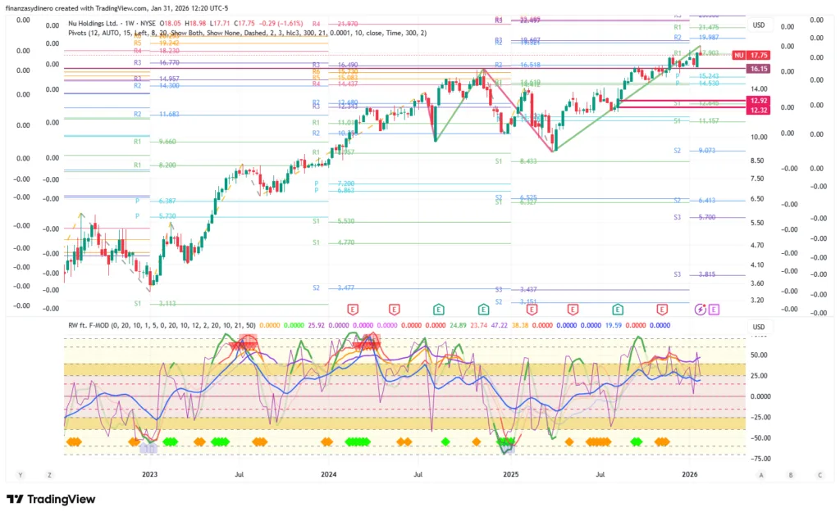This screenshot has height=516, width=840.
Task: Click the purple upcoming earnings E marker
Action: click(x=714, y=309)
